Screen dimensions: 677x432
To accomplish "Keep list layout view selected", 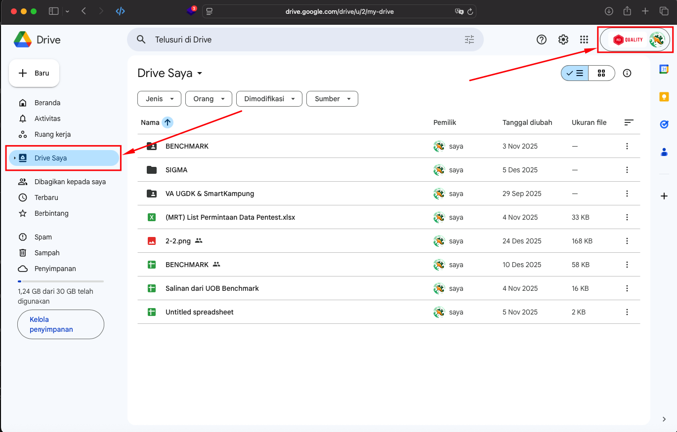I will click(x=574, y=73).
